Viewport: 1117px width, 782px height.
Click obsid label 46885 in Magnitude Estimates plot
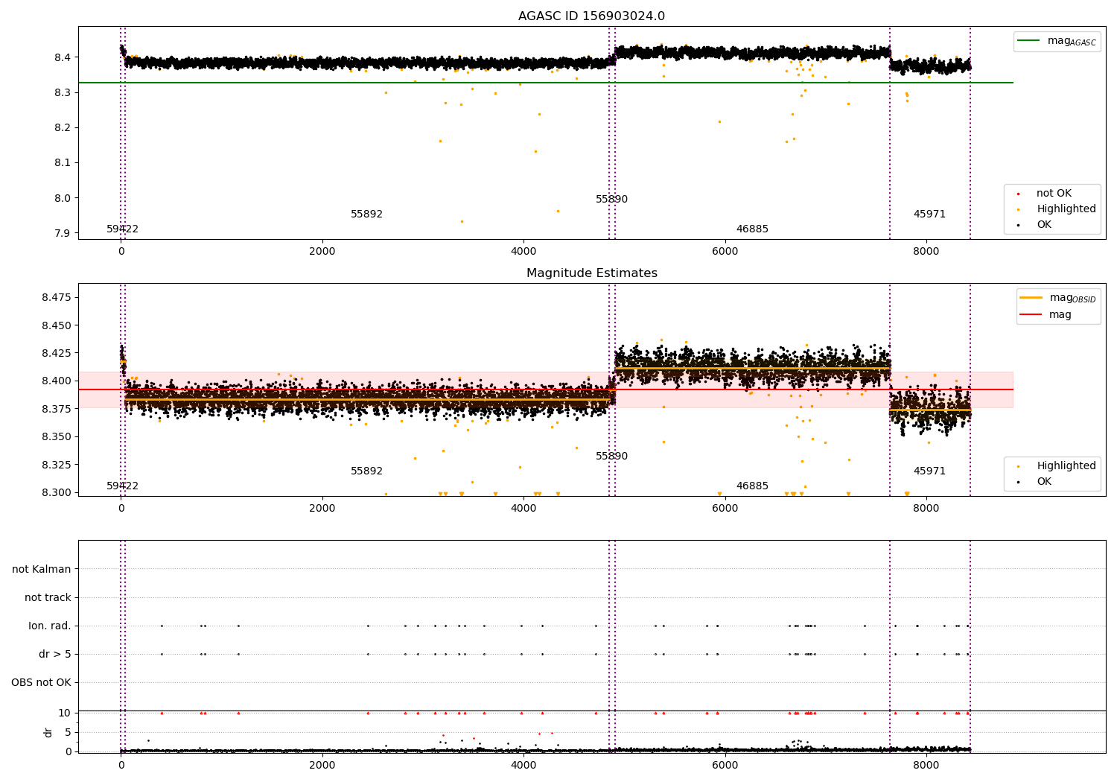pyautogui.click(x=752, y=486)
